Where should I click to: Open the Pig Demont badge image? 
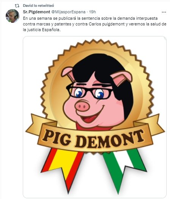tap(94, 117)
